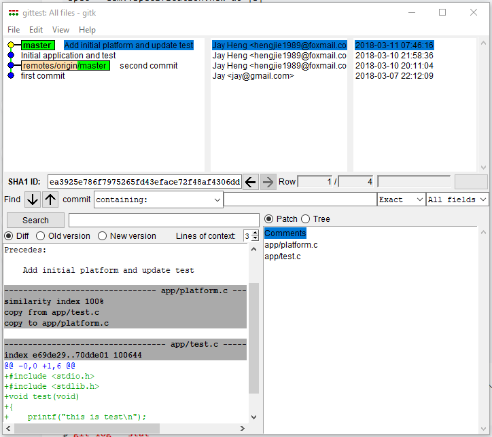Open the View menu
The width and height of the screenshot is (492, 437).
(x=60, y=30)
